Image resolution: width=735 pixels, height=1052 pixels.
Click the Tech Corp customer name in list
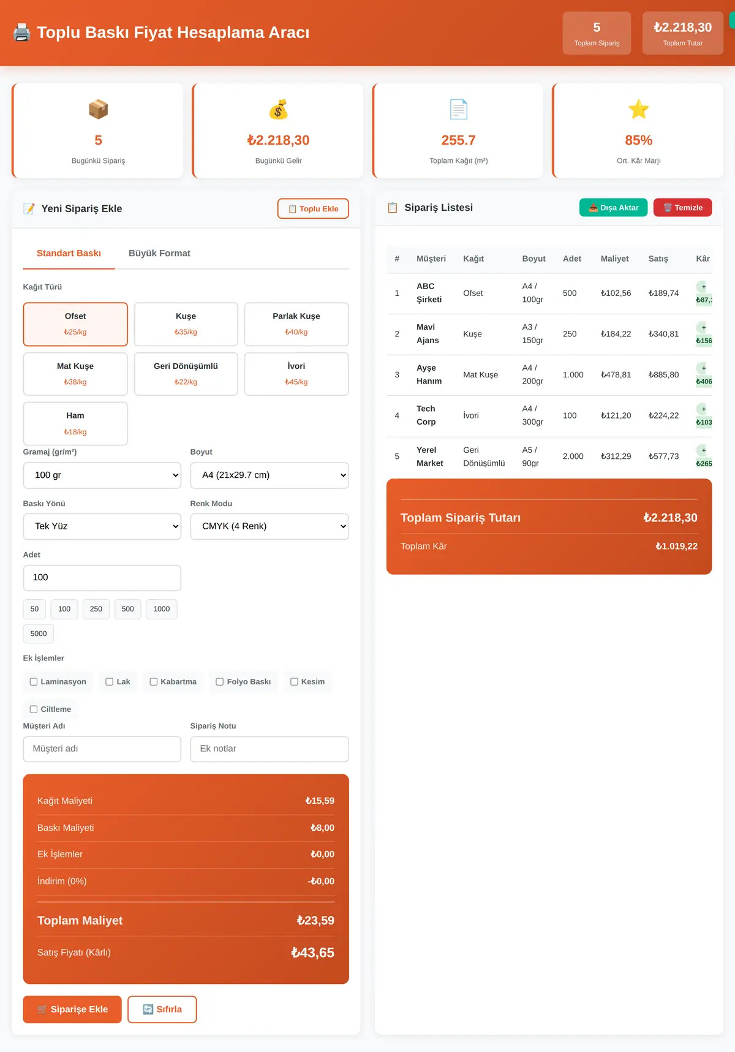click(426, 415)
